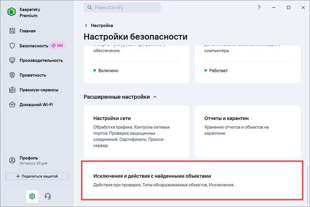The image size is (310, 207).
Task: Navigate to Премиум-сервисы
Action: pos(39,90)
